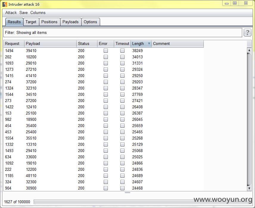Select payload 30900 cell

(31, 188)
